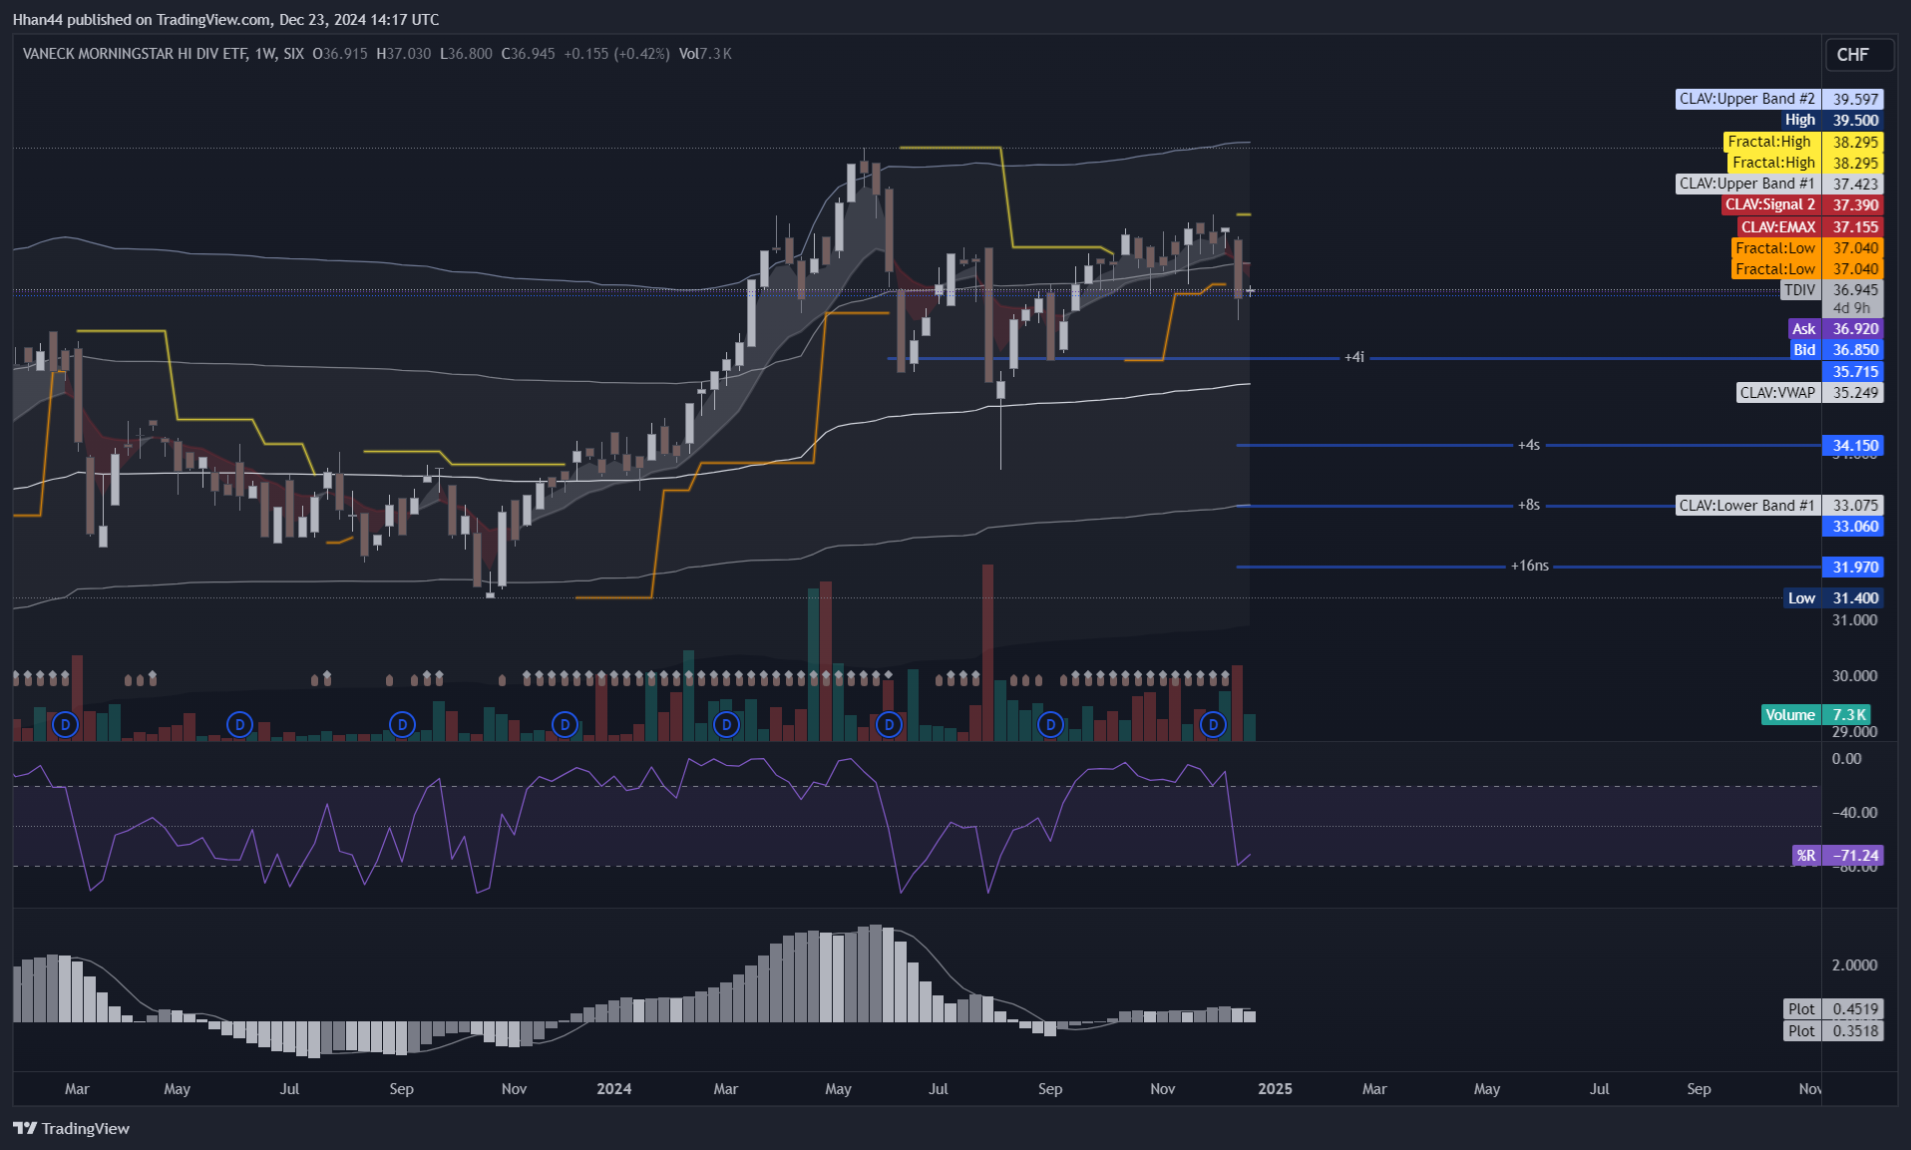Click the dividend D marker near June 2023
Image resolution: width=1911 pixels, height=1150 pixels.
tap(239, 725)
